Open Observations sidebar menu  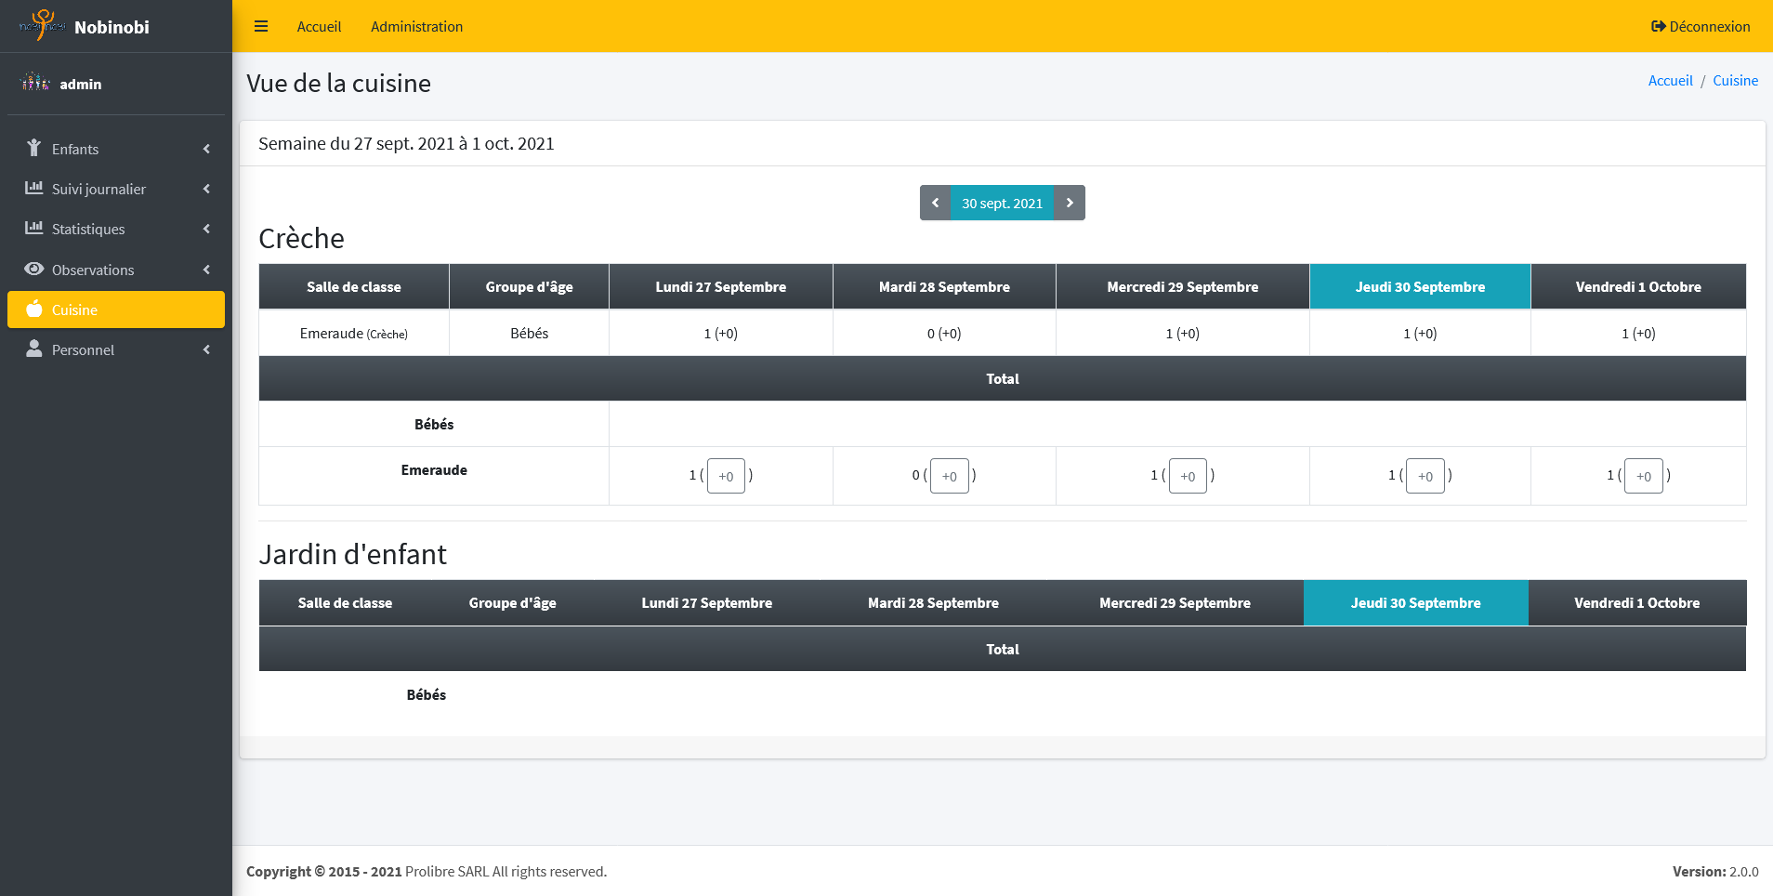pyautogui.click(x=116, y=270)
